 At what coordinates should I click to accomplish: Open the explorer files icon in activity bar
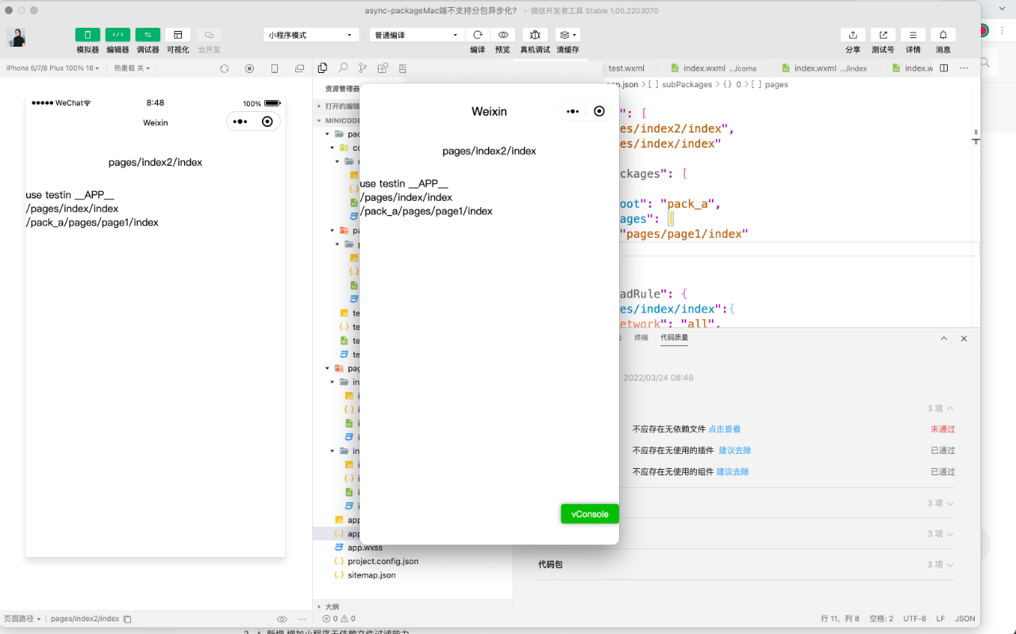tap(322, 68)
